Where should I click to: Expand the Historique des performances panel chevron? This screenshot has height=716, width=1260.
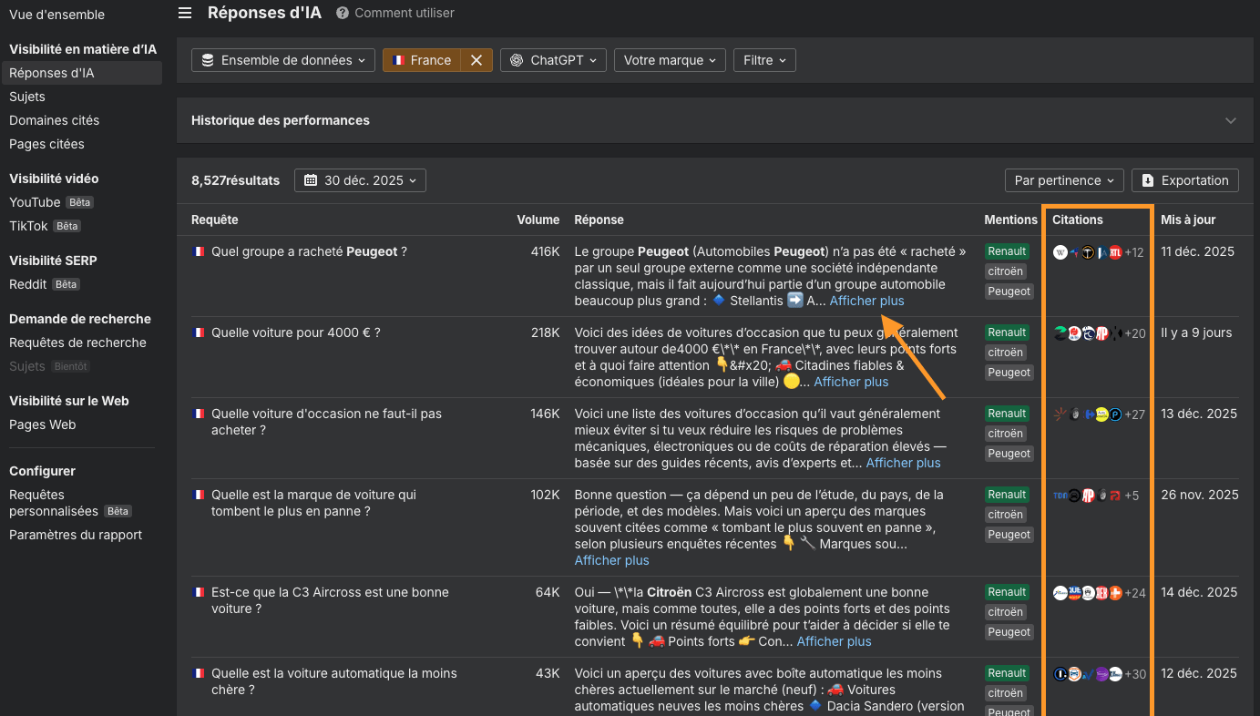pos(1231,120)
